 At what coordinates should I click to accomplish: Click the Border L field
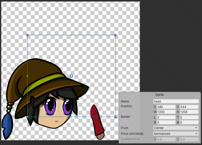[166, 117]
